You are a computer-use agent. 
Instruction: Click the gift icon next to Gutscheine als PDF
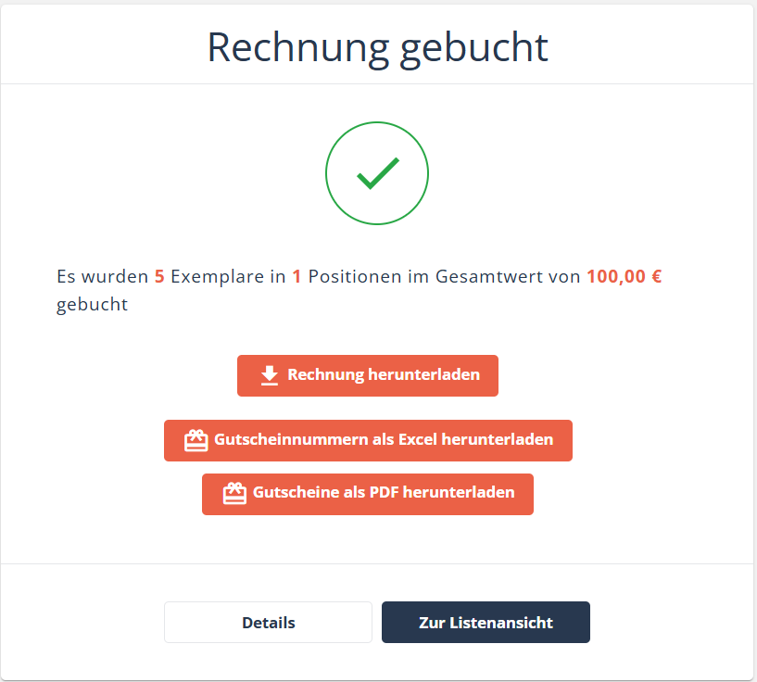[x=234, y=493]
